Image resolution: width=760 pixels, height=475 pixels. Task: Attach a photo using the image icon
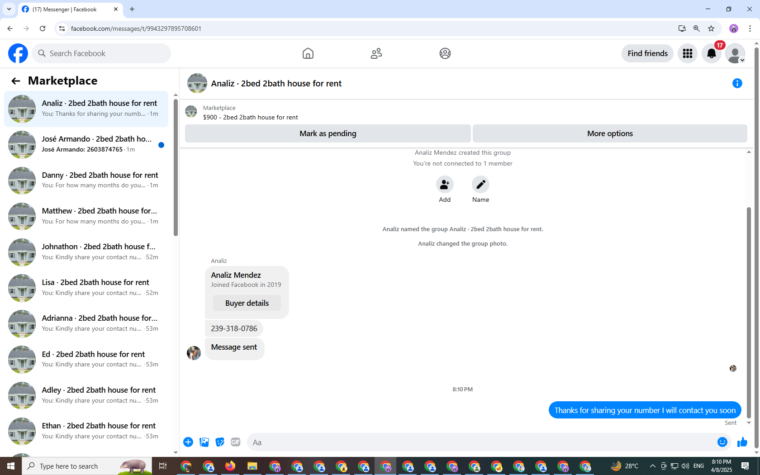click(x=204, y=442)
